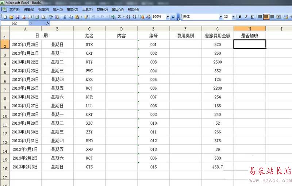Align cell text to the left
Image resolution: width=292 pixels, height=186 pixels.
(x=260, y=17)
